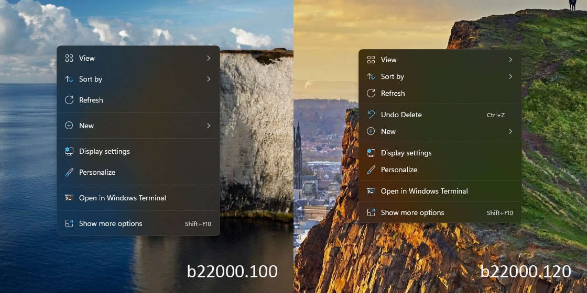
Task: Select New label in b22000.120 context menu
Action: 388,131
